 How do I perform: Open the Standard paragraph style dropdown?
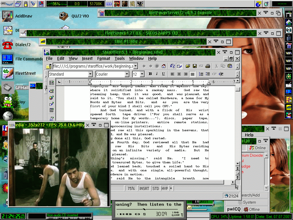(x=90, y=74)
